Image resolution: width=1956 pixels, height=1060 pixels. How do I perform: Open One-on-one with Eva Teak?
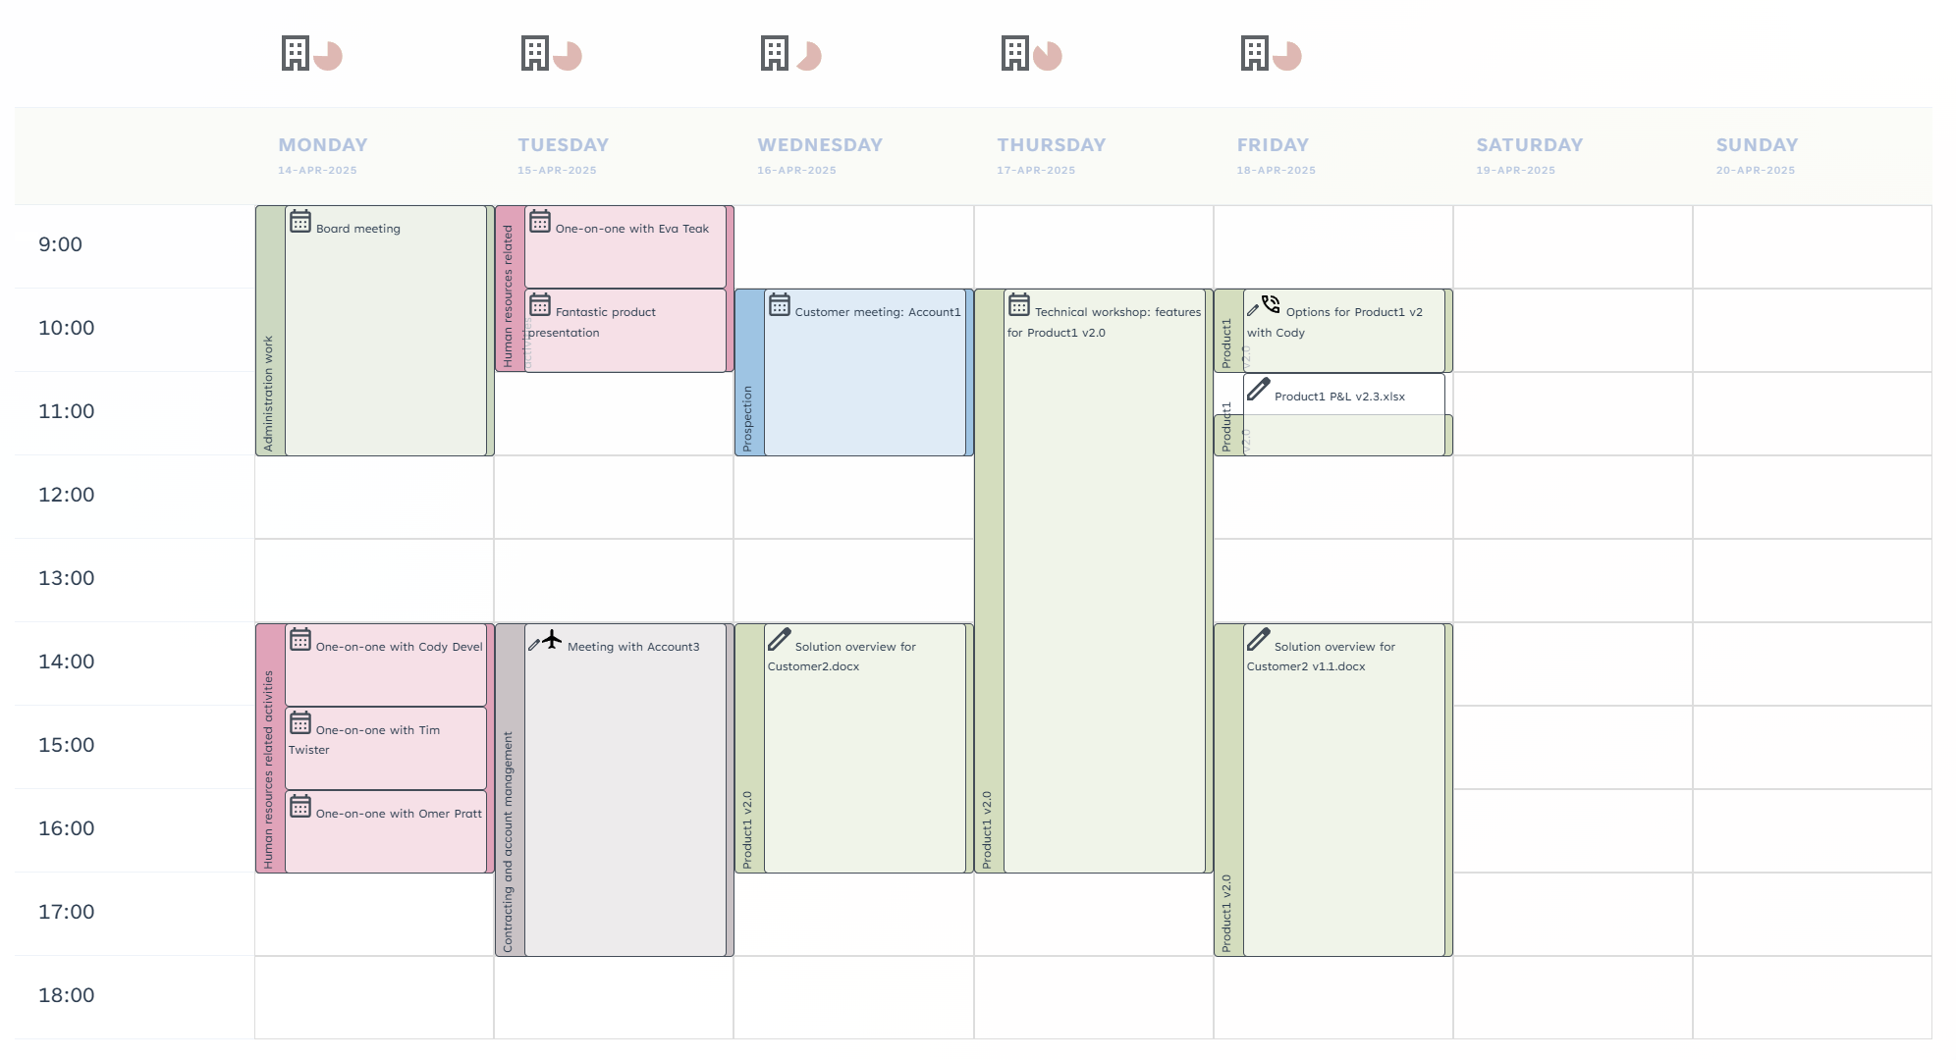coord(625,246)
